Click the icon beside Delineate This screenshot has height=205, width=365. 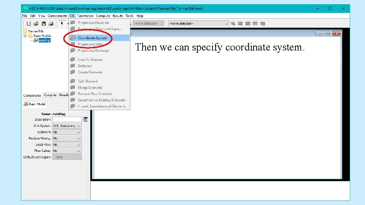pyautogui.click(x=73, y=66)
